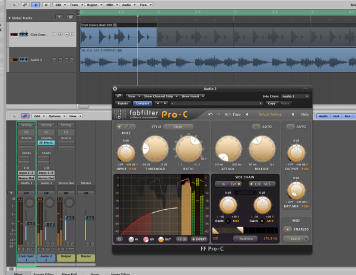
Task: Click the add track plus button
Action: 60,17
